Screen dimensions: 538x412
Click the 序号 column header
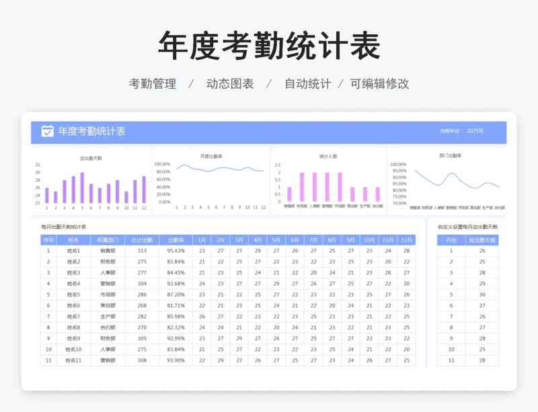pyautogui.click(x=48, y=240)
